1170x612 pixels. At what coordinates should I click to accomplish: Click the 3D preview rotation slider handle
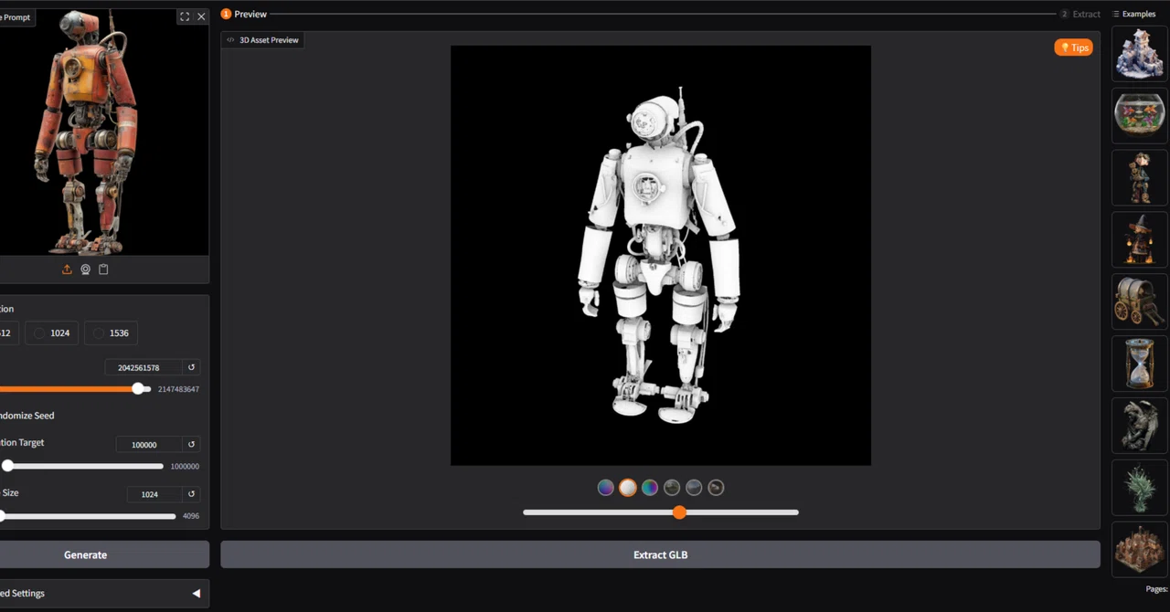point(679,512)
